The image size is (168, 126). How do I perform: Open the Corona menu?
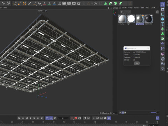137,8
